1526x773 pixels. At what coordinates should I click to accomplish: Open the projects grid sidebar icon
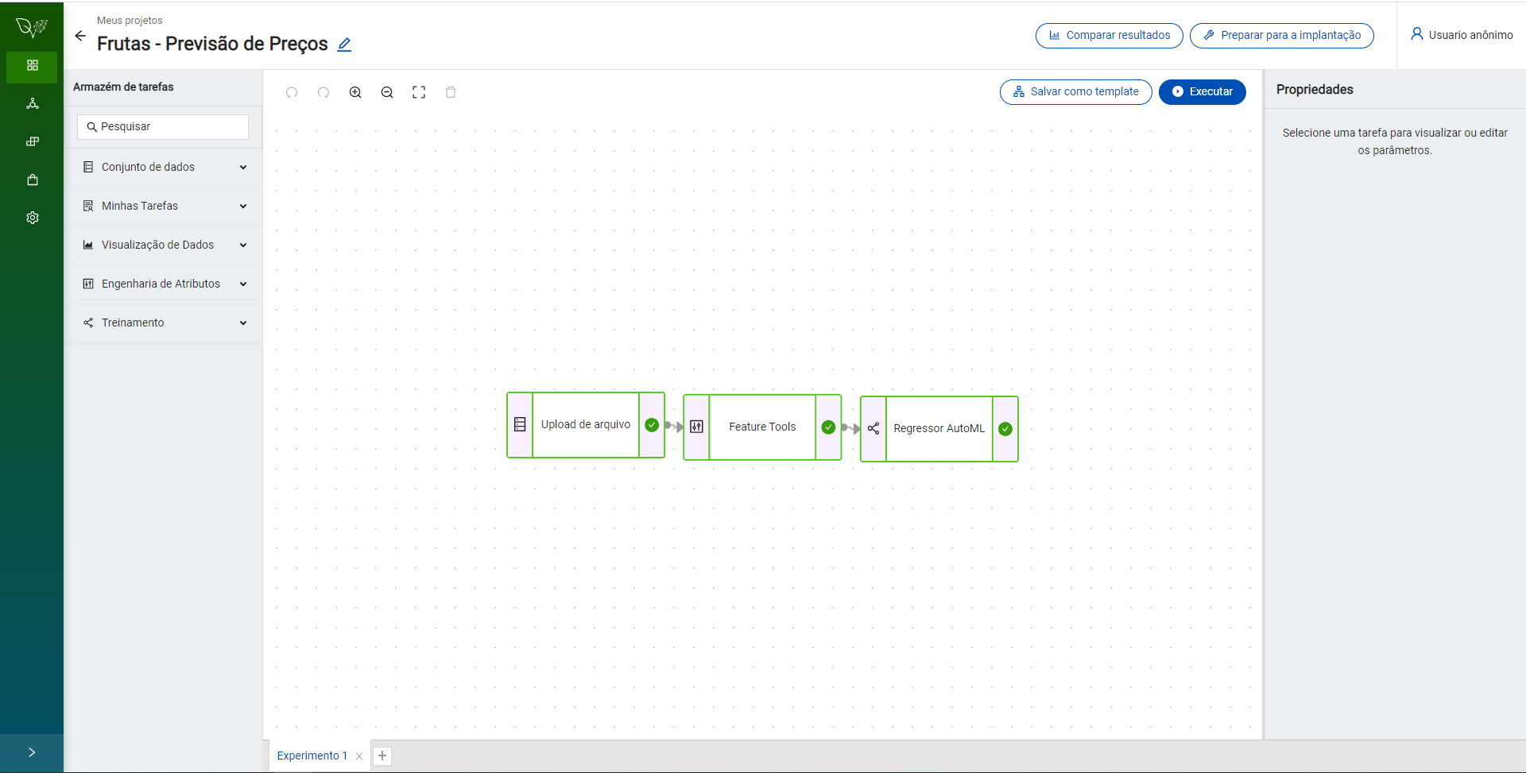pos(33,65)
